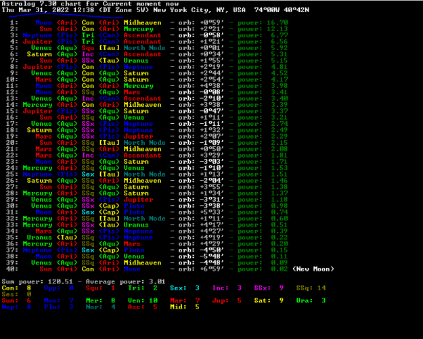Select power value 2.08 in row 21
Image resolution: width=423 pixels, height=339 pixels.
point(280,149)
